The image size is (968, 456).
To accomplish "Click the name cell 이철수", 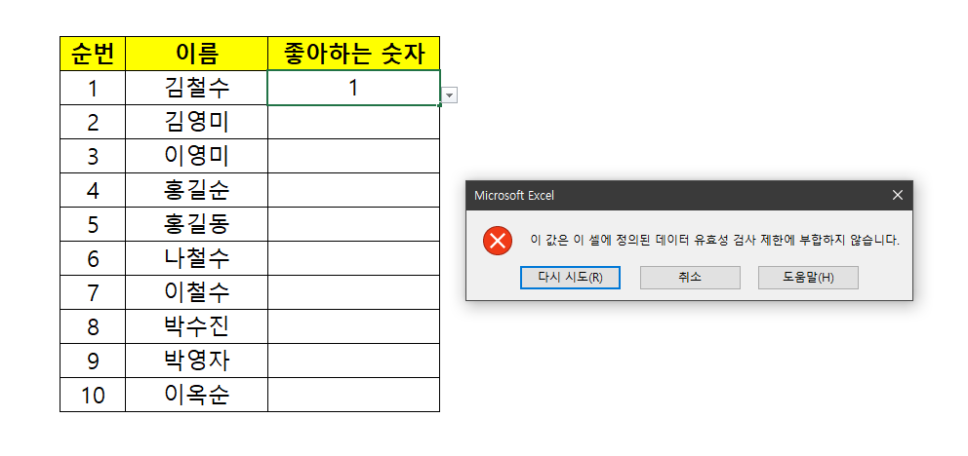I will click(x=196, y=292).
